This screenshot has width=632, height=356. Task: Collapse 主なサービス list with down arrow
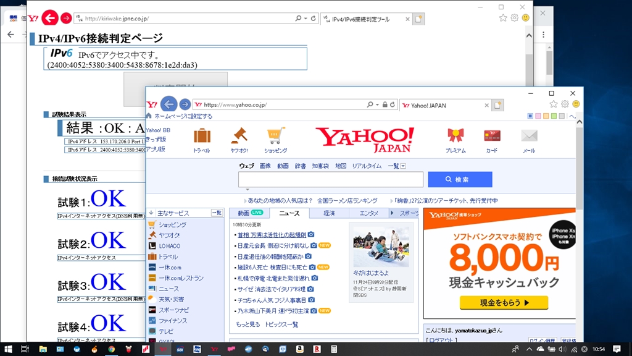(x=151, y=213)
